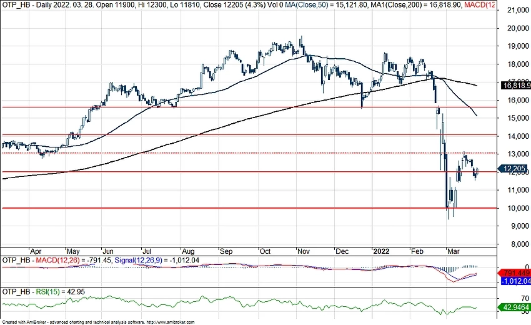Click the 15,000 price axis label
Viewport: 531px width, 325px height.
pos(518,118)
